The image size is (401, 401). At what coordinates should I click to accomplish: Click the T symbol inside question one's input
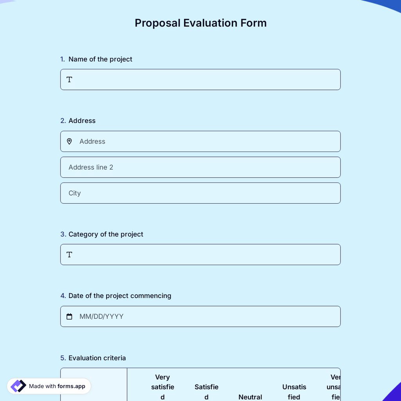tap(69, 79)
